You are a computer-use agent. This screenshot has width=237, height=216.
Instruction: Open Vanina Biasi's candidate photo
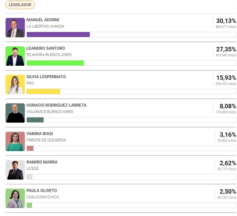[15, 141]
